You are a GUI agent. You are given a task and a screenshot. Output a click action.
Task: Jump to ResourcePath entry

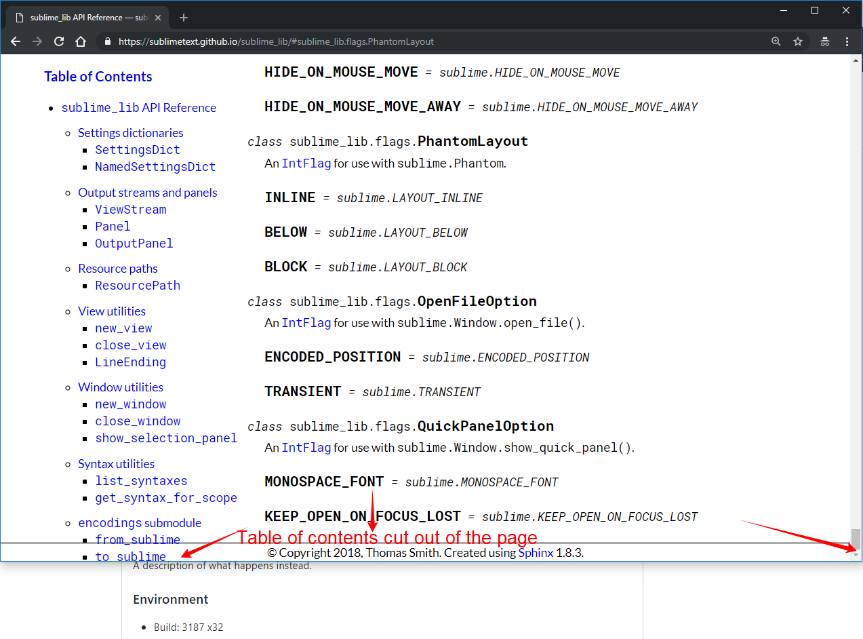click(x=138, y=286)
